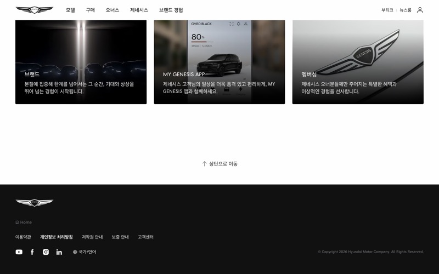Open the 브랜드 경험 menu
This screenshot has height=274, width=439.
171,10
